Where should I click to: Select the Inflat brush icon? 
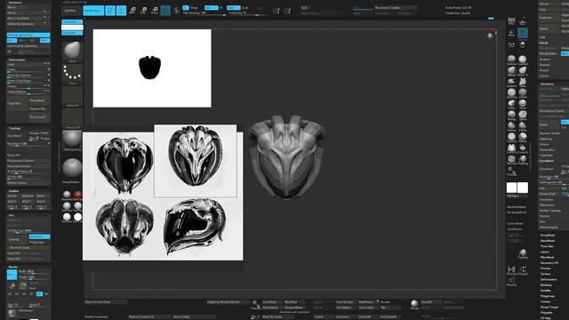(x=511, y=105)
